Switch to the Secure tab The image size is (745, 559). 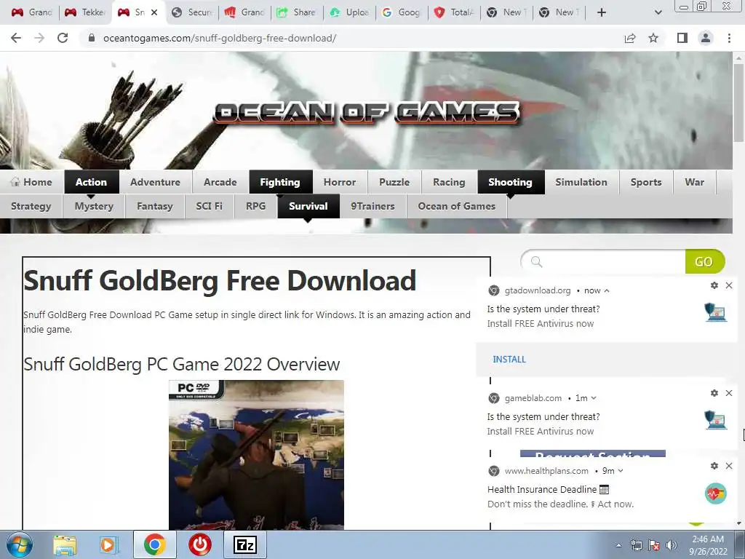click(192, 12)
